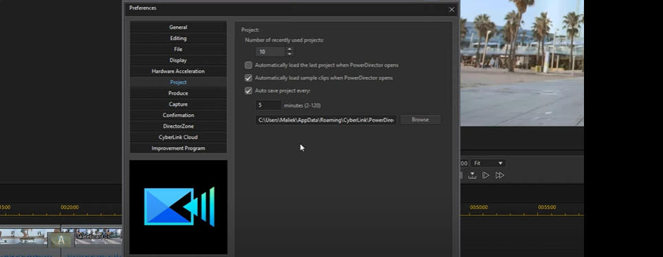Open the General preferences tab
The image size is (663, 257).
coord(178,27)
